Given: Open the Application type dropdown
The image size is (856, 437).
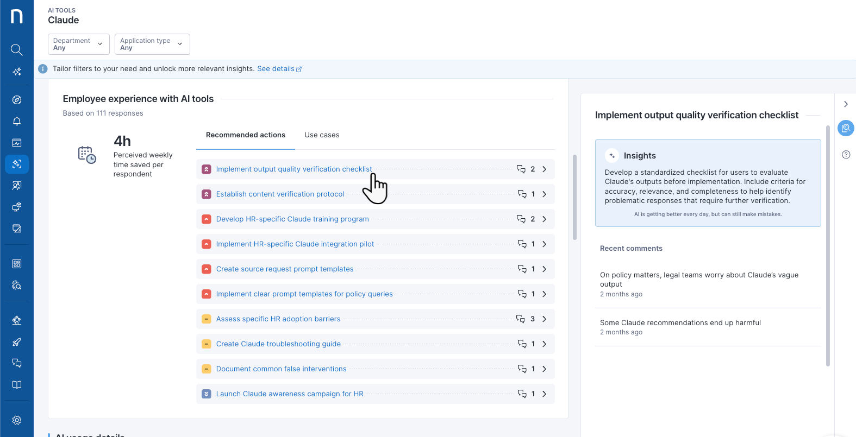Looking at the screenshot, I should pos(152,45).
